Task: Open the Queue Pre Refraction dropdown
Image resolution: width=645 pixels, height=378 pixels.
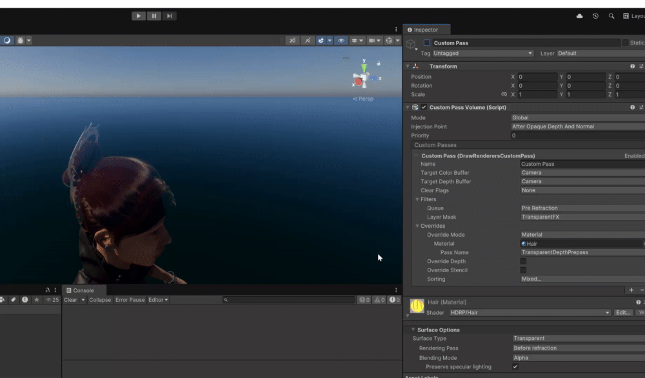Action: tap(582, 208)
